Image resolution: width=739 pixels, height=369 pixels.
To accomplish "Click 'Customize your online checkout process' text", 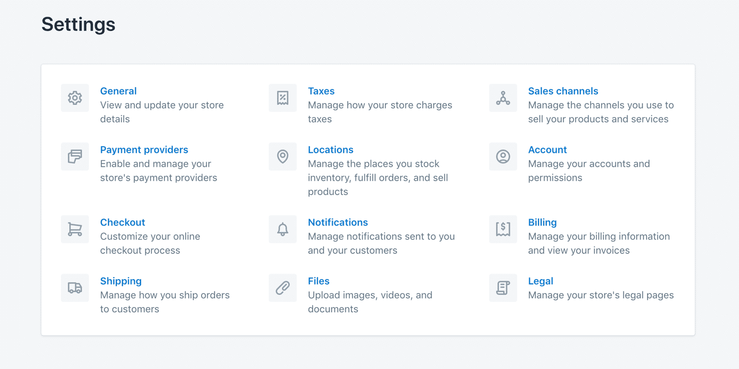I will pyautogui.click(x=150, y=244).
